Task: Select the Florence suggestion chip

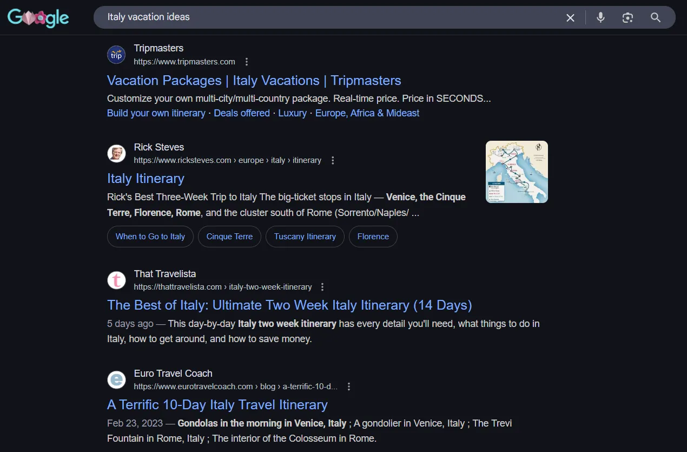Action: coord(373,237)
